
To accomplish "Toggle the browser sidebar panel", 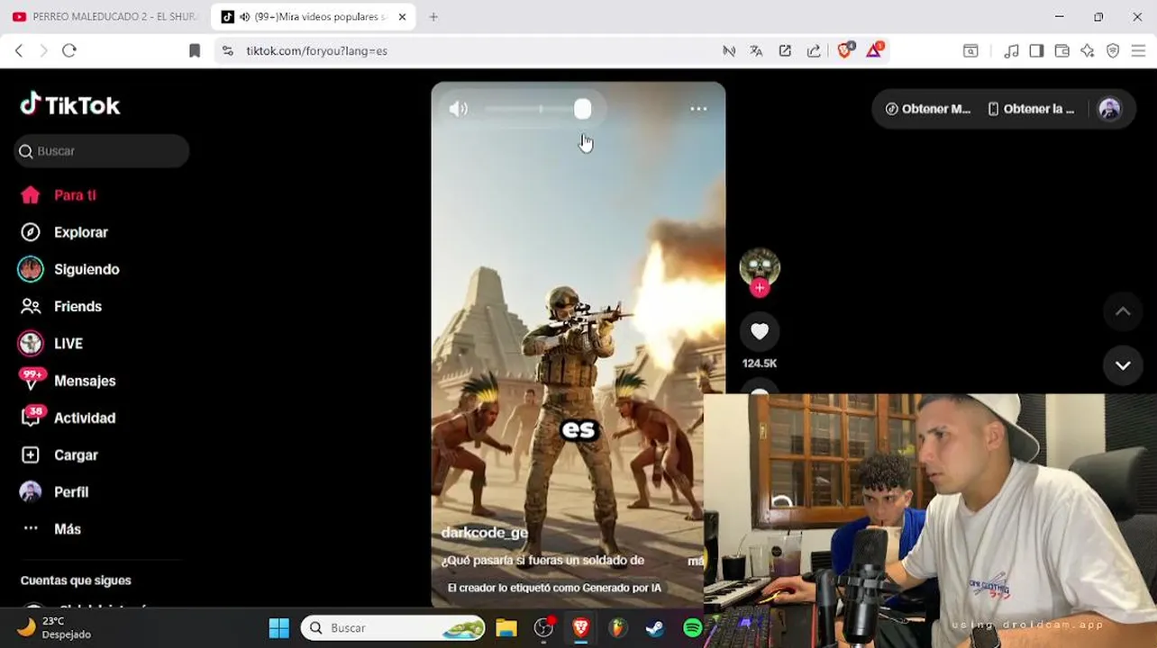I will pos(1036,50).
